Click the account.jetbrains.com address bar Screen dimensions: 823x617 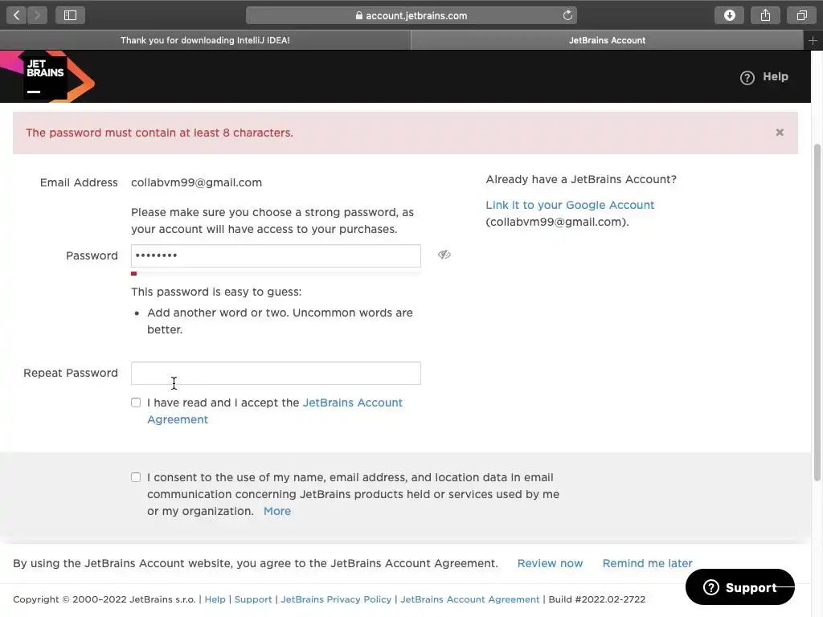[x=411, y=15]
